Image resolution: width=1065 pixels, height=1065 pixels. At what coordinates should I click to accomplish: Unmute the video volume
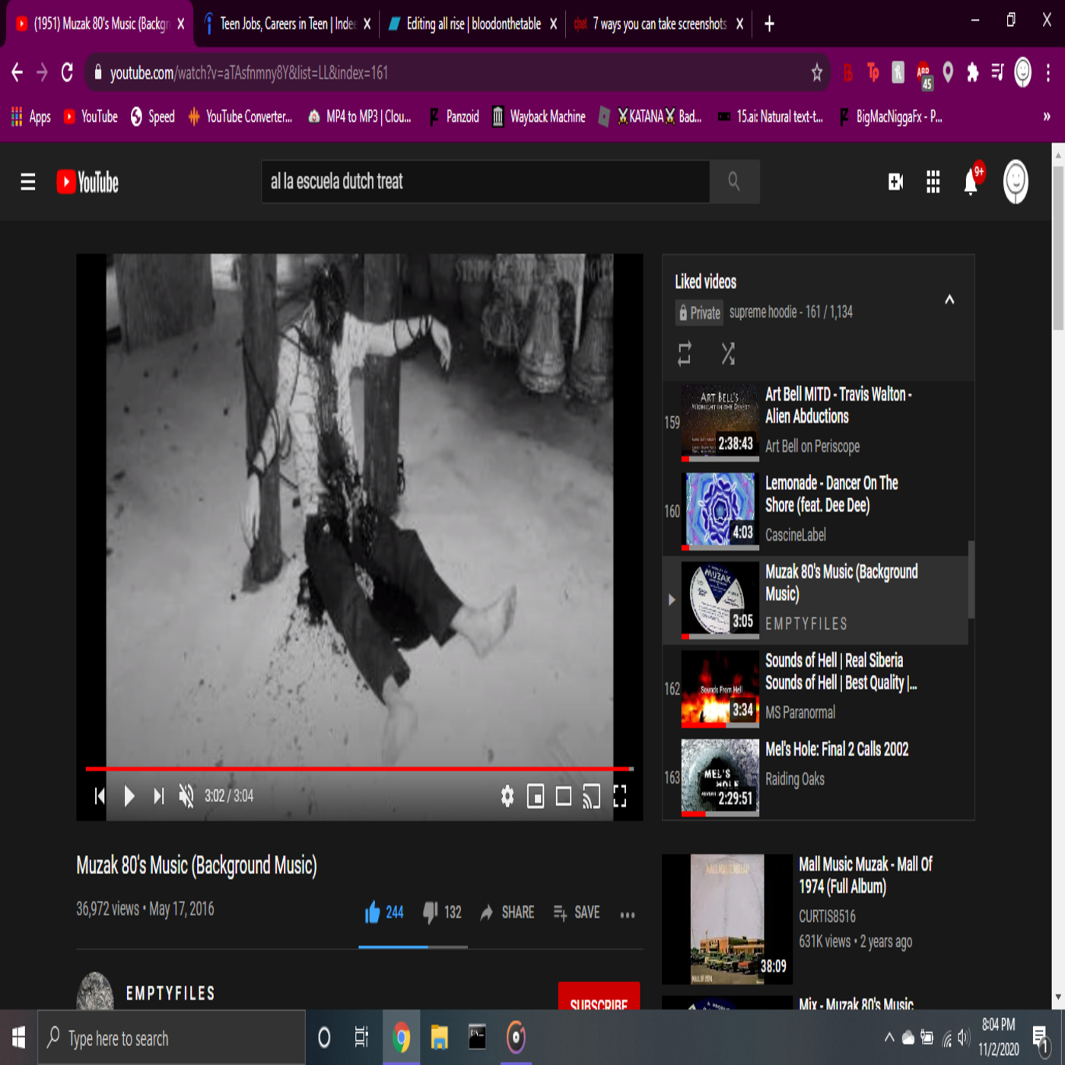[186, 796]
